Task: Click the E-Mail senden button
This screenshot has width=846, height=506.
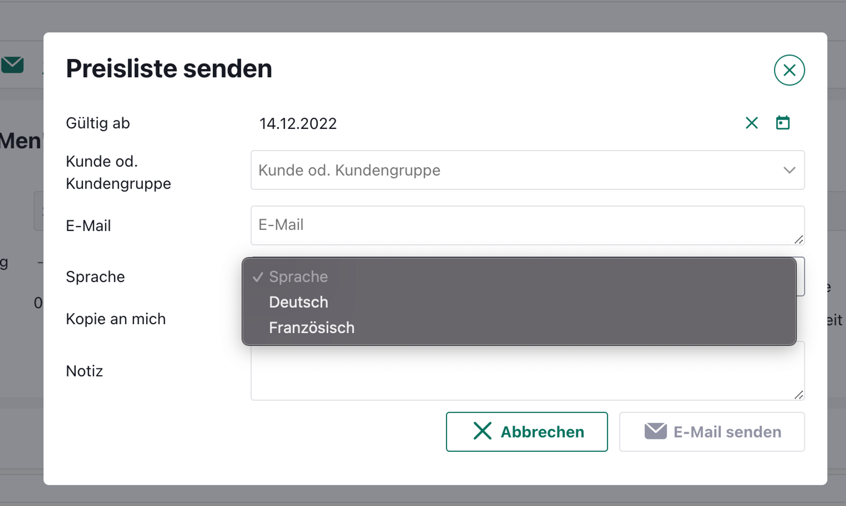Action: coord(712,432)
